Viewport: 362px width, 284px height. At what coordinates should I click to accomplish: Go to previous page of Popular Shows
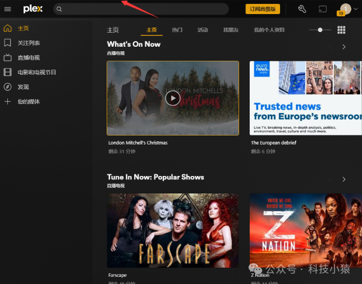tap(330, 179)
